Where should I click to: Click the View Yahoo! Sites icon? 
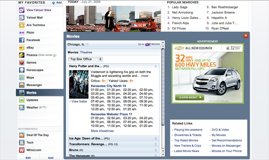pos(21,10)
